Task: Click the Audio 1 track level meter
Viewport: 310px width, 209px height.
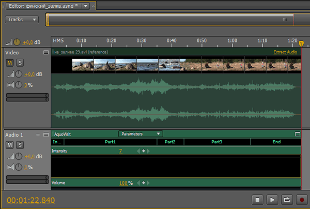Action: (x=27, y=180)
